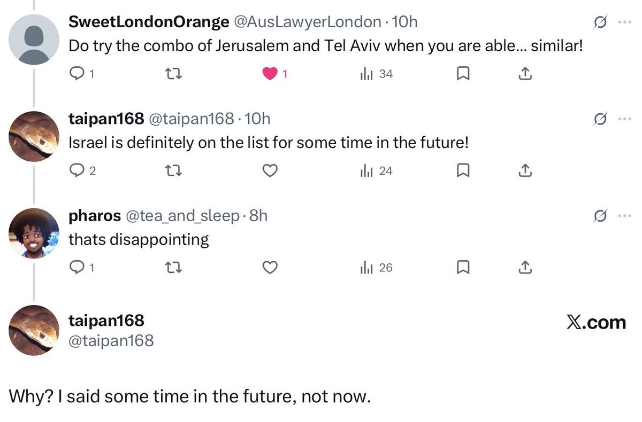Image resolution: width=642 pixels, height=422 pixels.
Task: Click Grok icon on SweetLondonOrange's tweet
Action: pyautogui.click(x=600, y=22)
